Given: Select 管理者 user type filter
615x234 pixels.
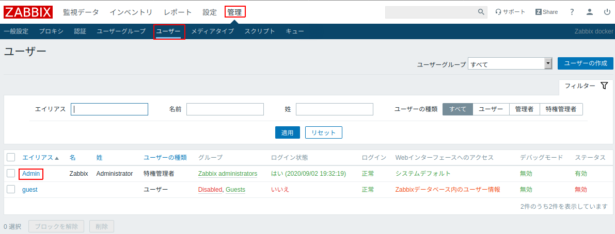Looking at the screenshot, I should point(525,110).
